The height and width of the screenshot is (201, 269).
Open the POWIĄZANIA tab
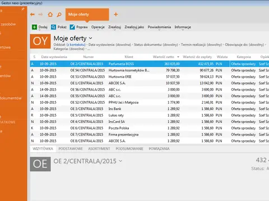coord(159,149)
